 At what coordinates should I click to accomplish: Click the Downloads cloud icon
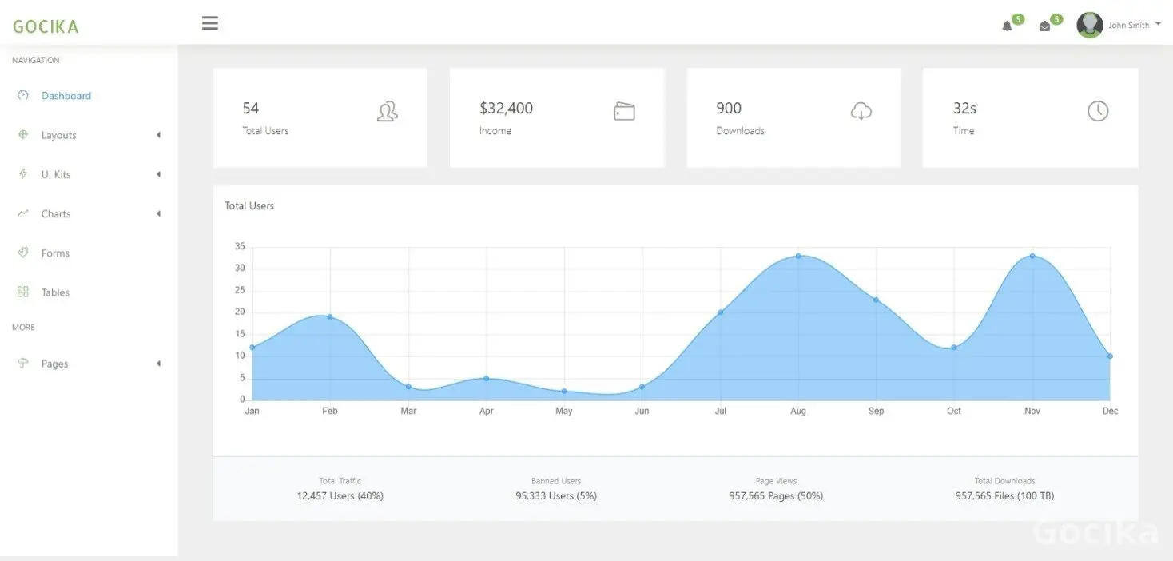[x=861, y=111]
